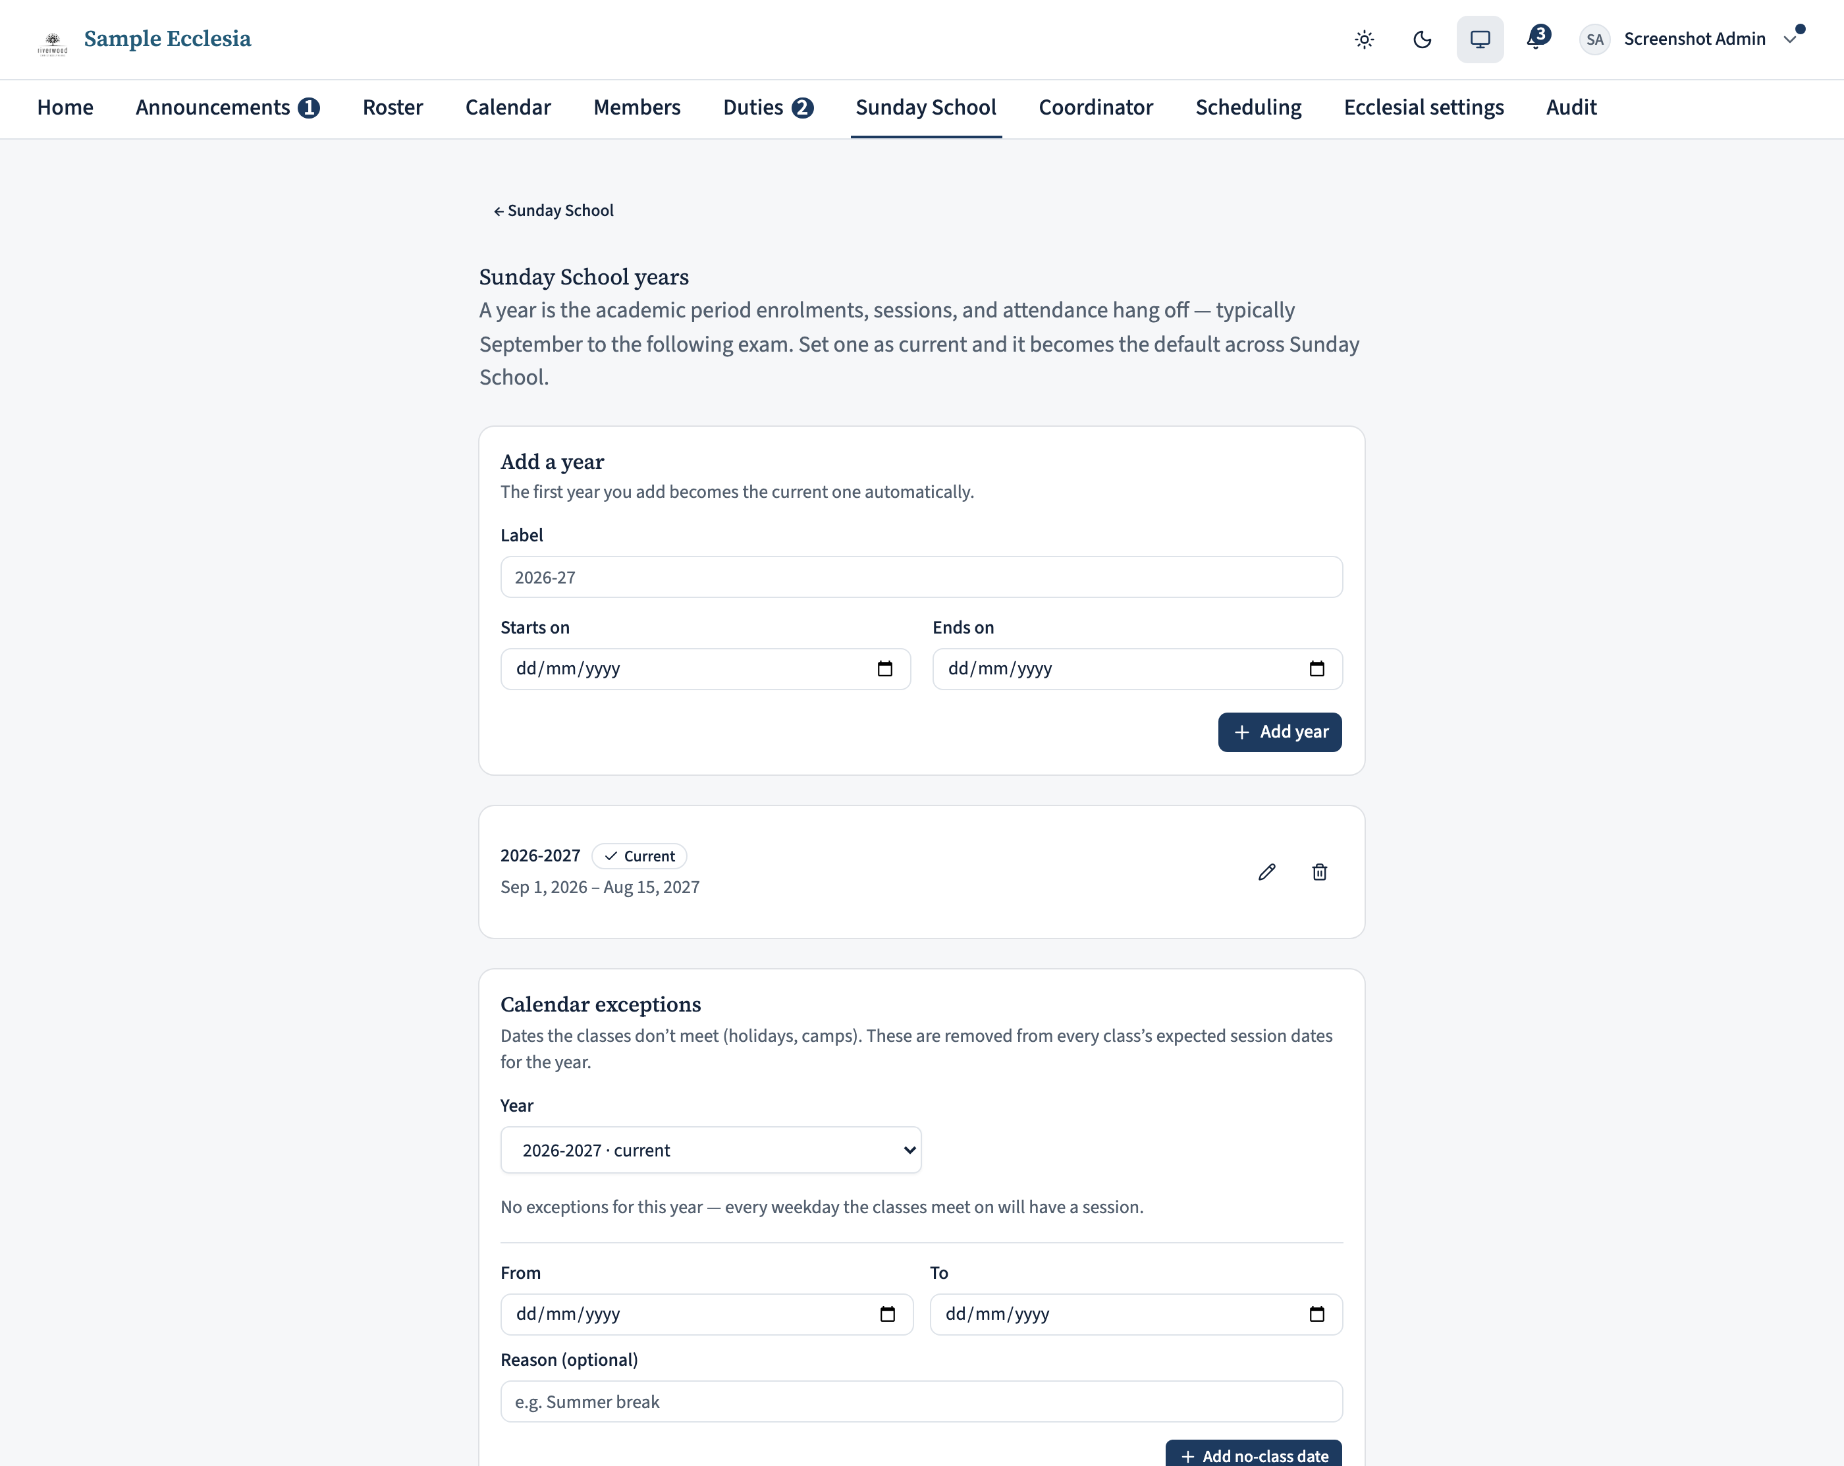Open the Scheduling tab
1844x1466 pixels.
[x=1248, y=107]
